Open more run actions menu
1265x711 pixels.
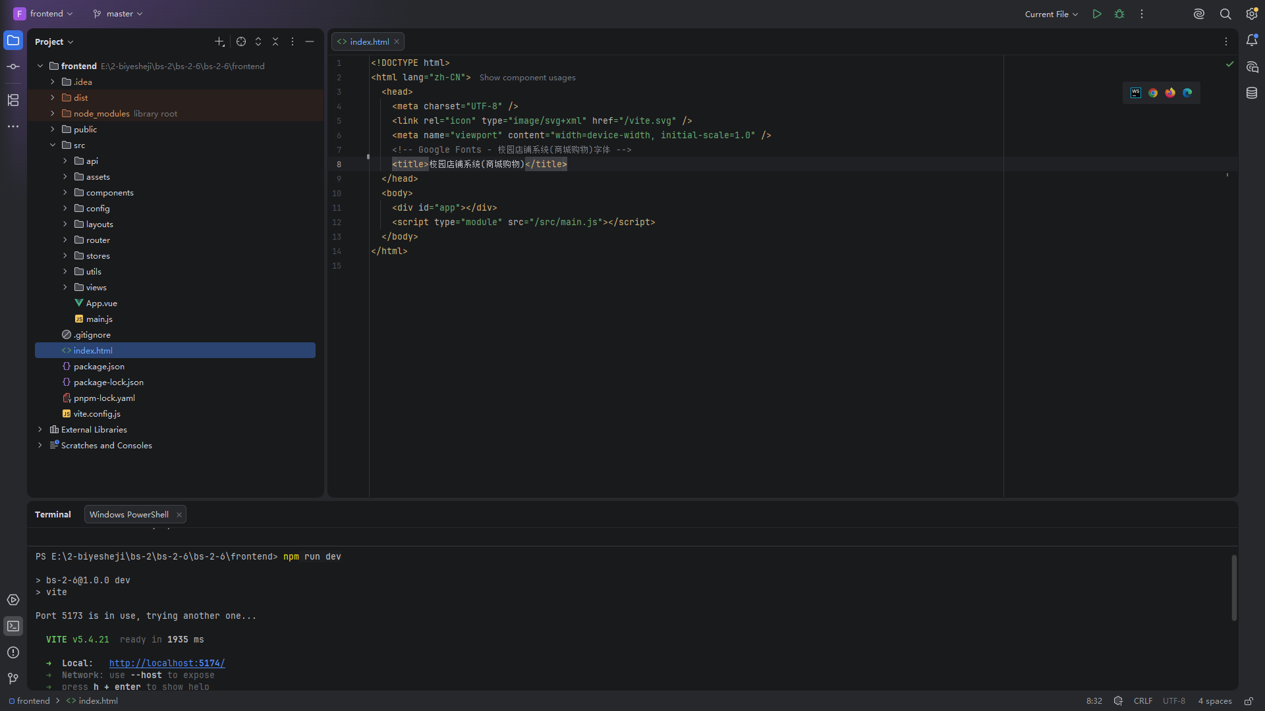click(x=1142, y=14)
